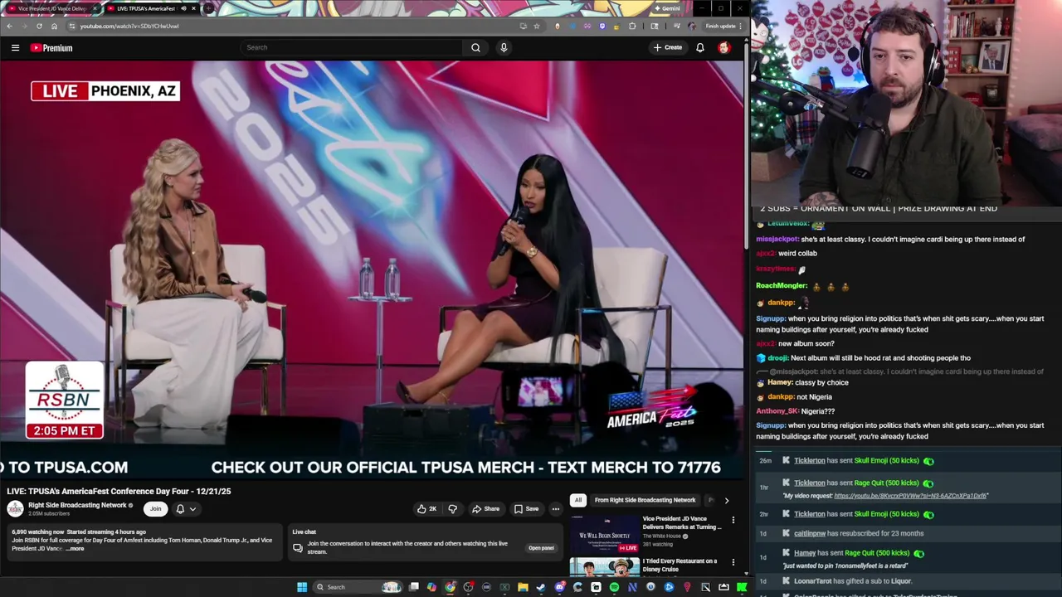Open Ticklerton username on 26m event
1062x597 pixels.
(810, 461)
